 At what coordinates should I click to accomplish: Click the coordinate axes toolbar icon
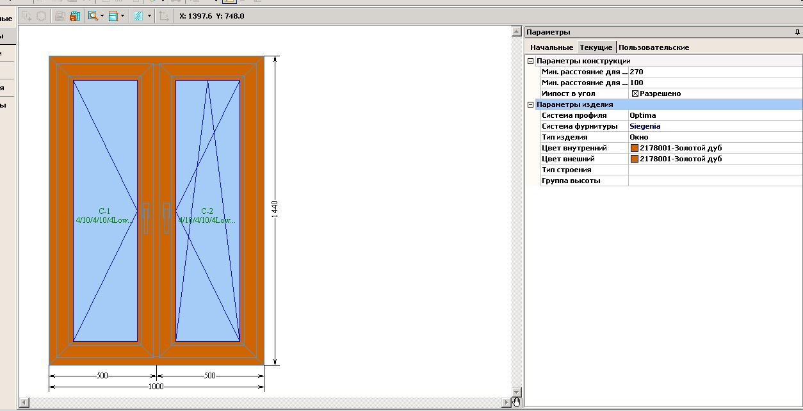tap(164, 16)
